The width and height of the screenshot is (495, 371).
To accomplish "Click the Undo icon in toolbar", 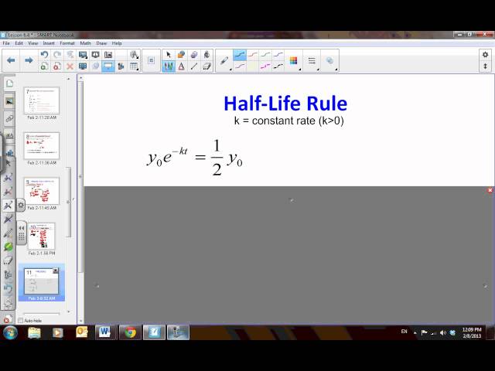I will click(45, 55).
